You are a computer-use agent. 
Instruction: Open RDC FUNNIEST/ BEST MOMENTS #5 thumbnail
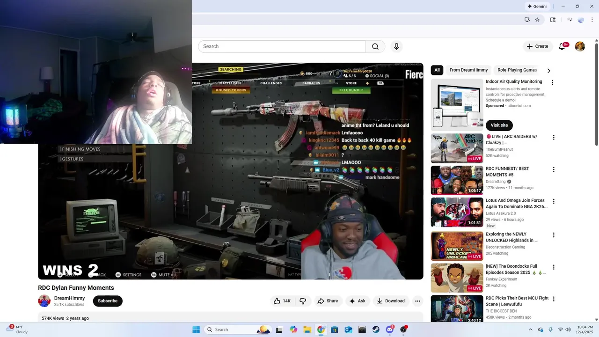click(x=457, y=180)
